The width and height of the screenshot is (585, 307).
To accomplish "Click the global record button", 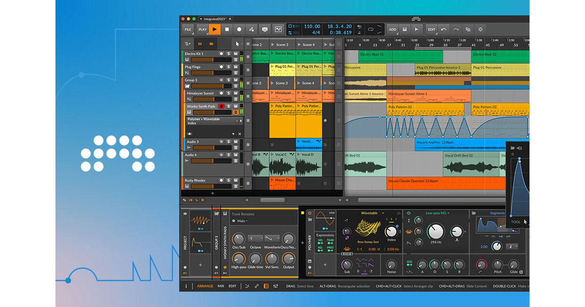I will 239,29.
